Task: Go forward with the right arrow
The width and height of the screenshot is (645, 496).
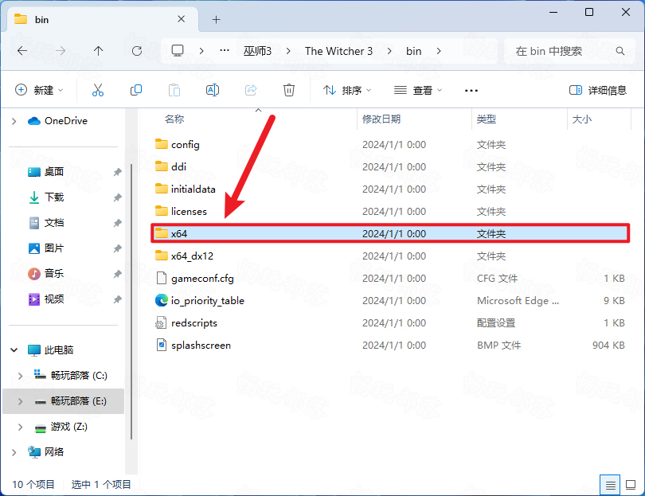Action: point(61,51)
